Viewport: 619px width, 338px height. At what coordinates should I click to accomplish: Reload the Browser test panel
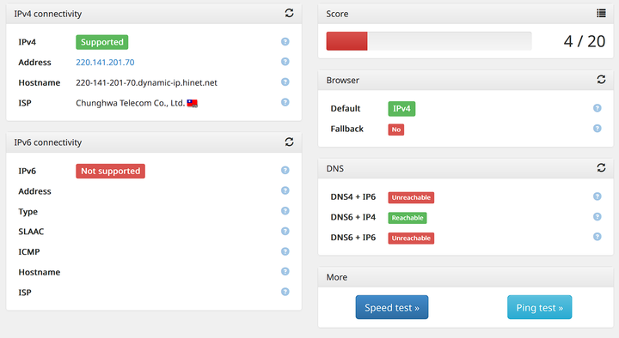[x=601, y=80]
